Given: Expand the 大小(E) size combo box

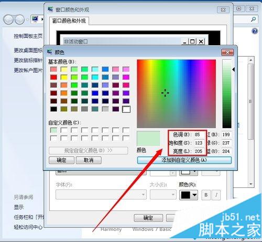Looking at the screenshot, I should pyautogui.click(x=163, y=195).
